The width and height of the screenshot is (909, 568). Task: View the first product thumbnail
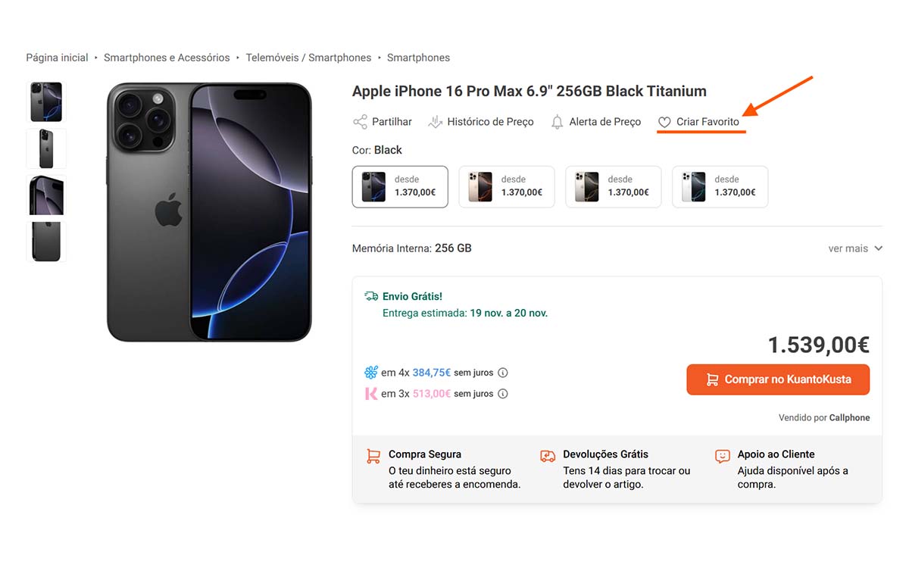click(x=46, y=102)
